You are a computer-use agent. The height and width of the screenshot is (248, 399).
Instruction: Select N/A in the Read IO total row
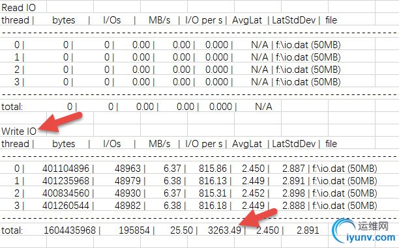pos(263,107)
